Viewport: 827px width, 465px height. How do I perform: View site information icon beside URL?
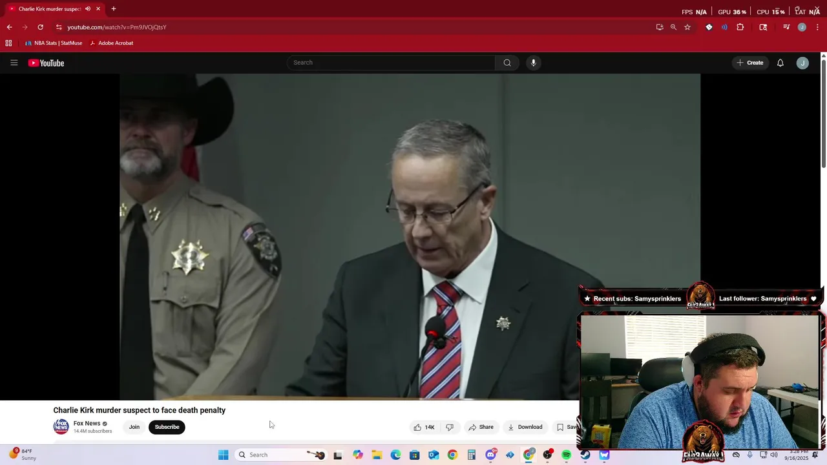pos(59,27)
